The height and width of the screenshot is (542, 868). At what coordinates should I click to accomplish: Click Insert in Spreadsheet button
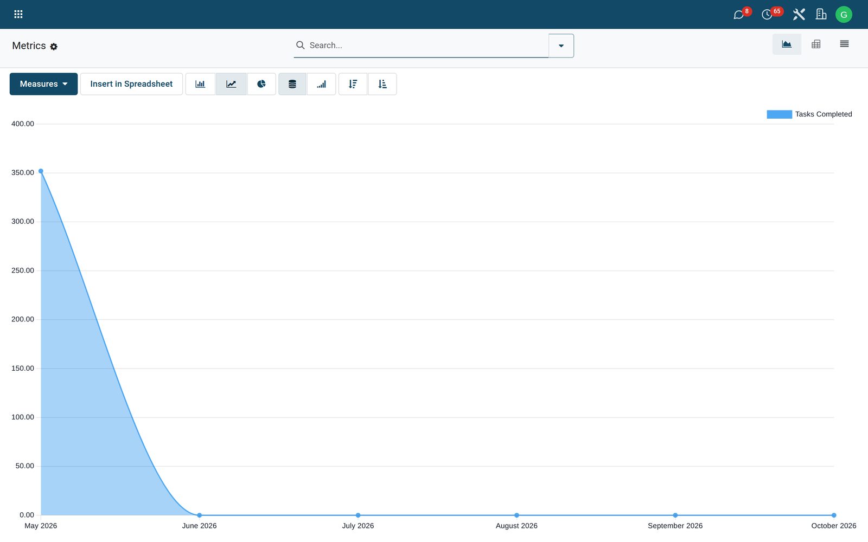(131, 84)
